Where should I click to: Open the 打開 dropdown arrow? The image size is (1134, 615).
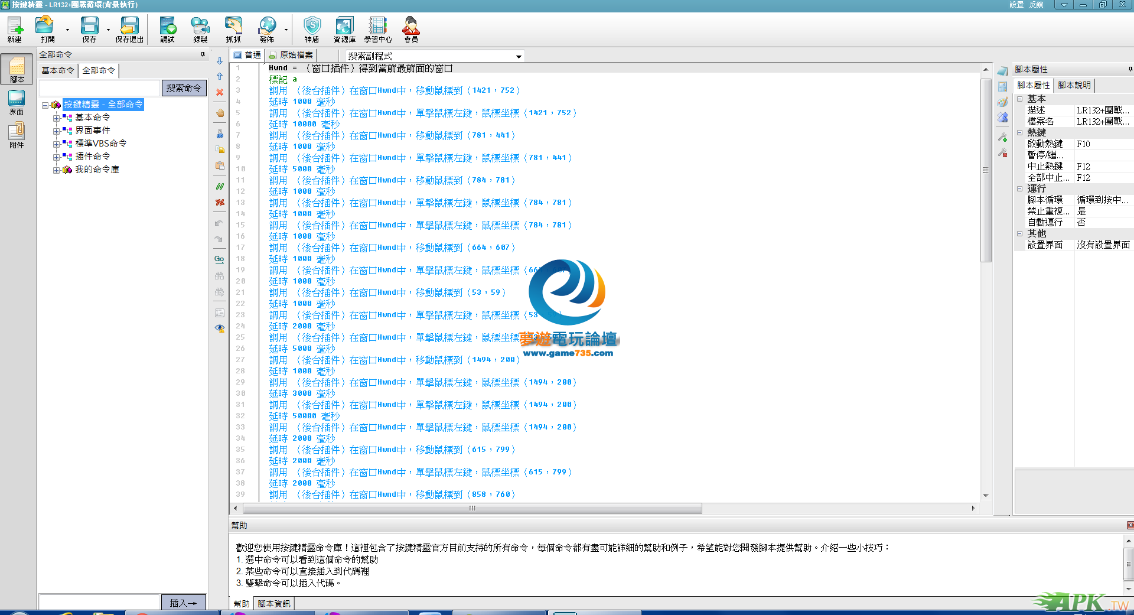67,30
